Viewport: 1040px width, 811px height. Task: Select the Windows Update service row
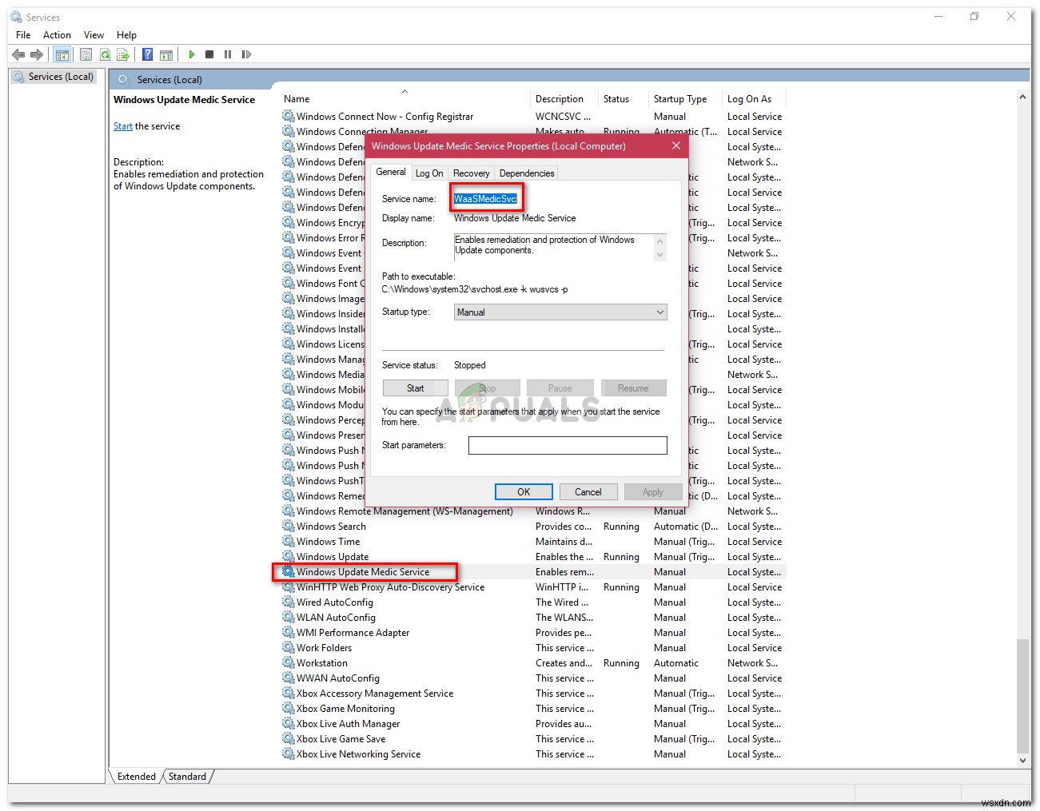tap(533, 557)
